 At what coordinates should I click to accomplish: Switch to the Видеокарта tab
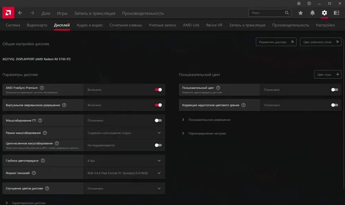37,25
